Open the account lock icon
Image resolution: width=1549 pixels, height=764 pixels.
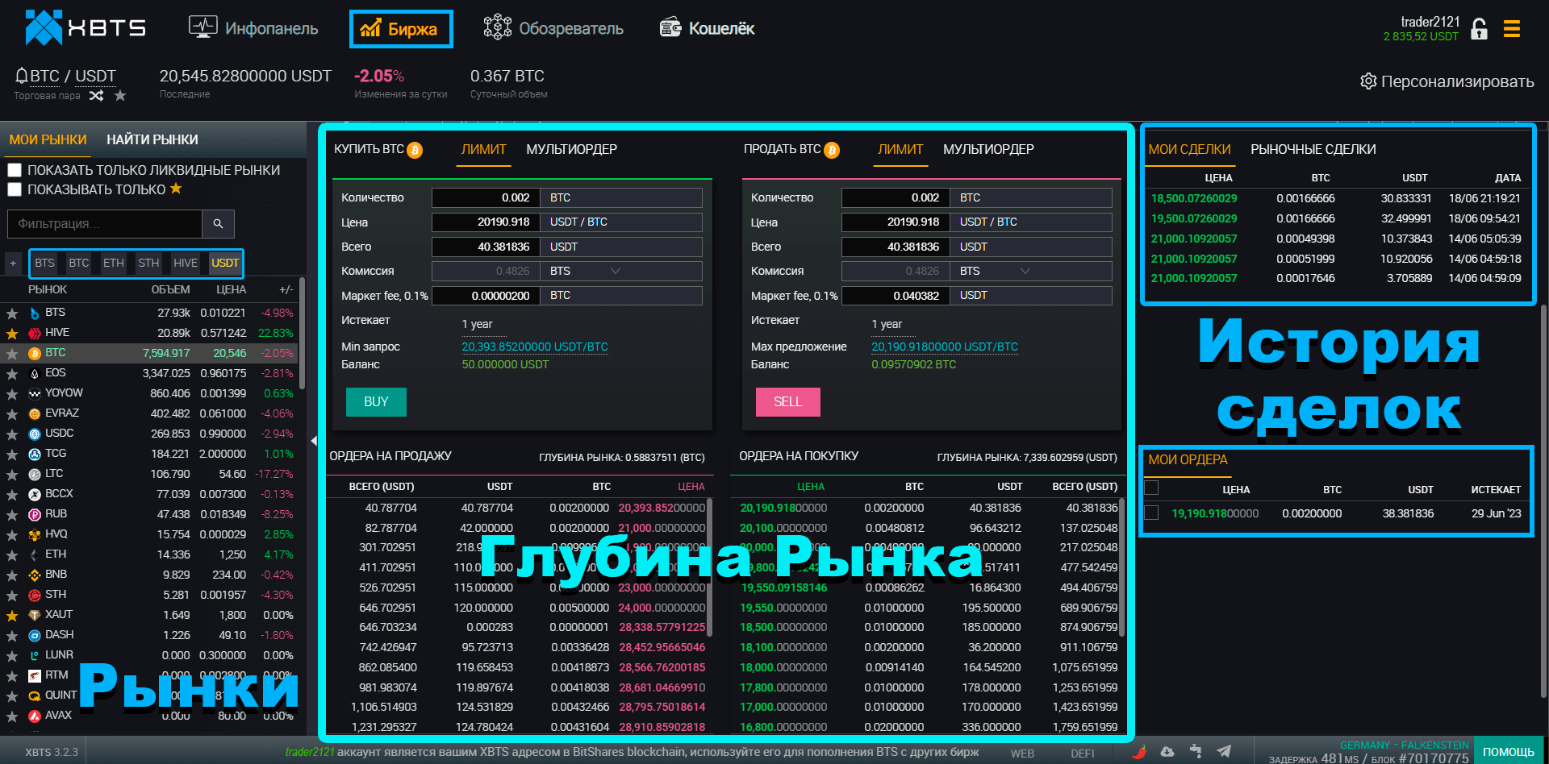(x=1479, y=27)
